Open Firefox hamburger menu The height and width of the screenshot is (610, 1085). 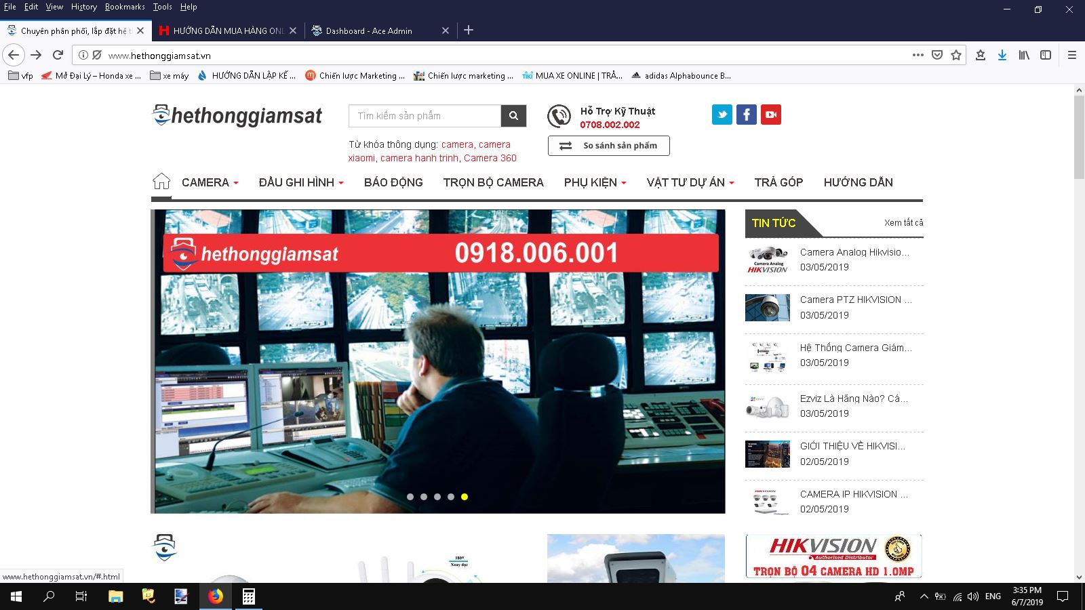(x=1072, y=55)
